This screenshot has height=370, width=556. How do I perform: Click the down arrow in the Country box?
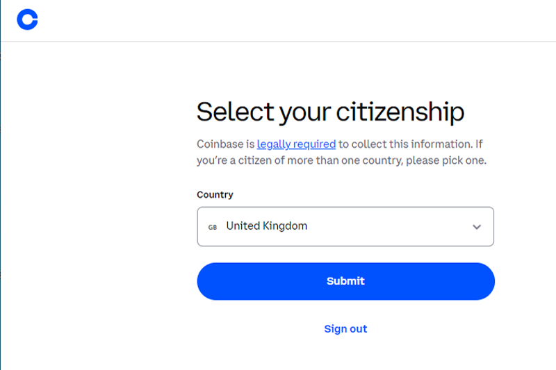click(477, 227)
